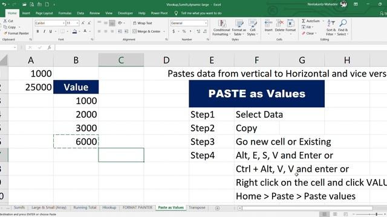Image resolution: width=387 pixels, height=217 pixels.
Task: Open Cell Styles gallery
Action: [253, 28]
